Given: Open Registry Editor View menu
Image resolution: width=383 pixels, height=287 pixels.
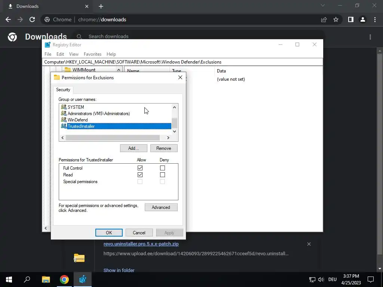Looking at the screenshot, I should point(74,54).
